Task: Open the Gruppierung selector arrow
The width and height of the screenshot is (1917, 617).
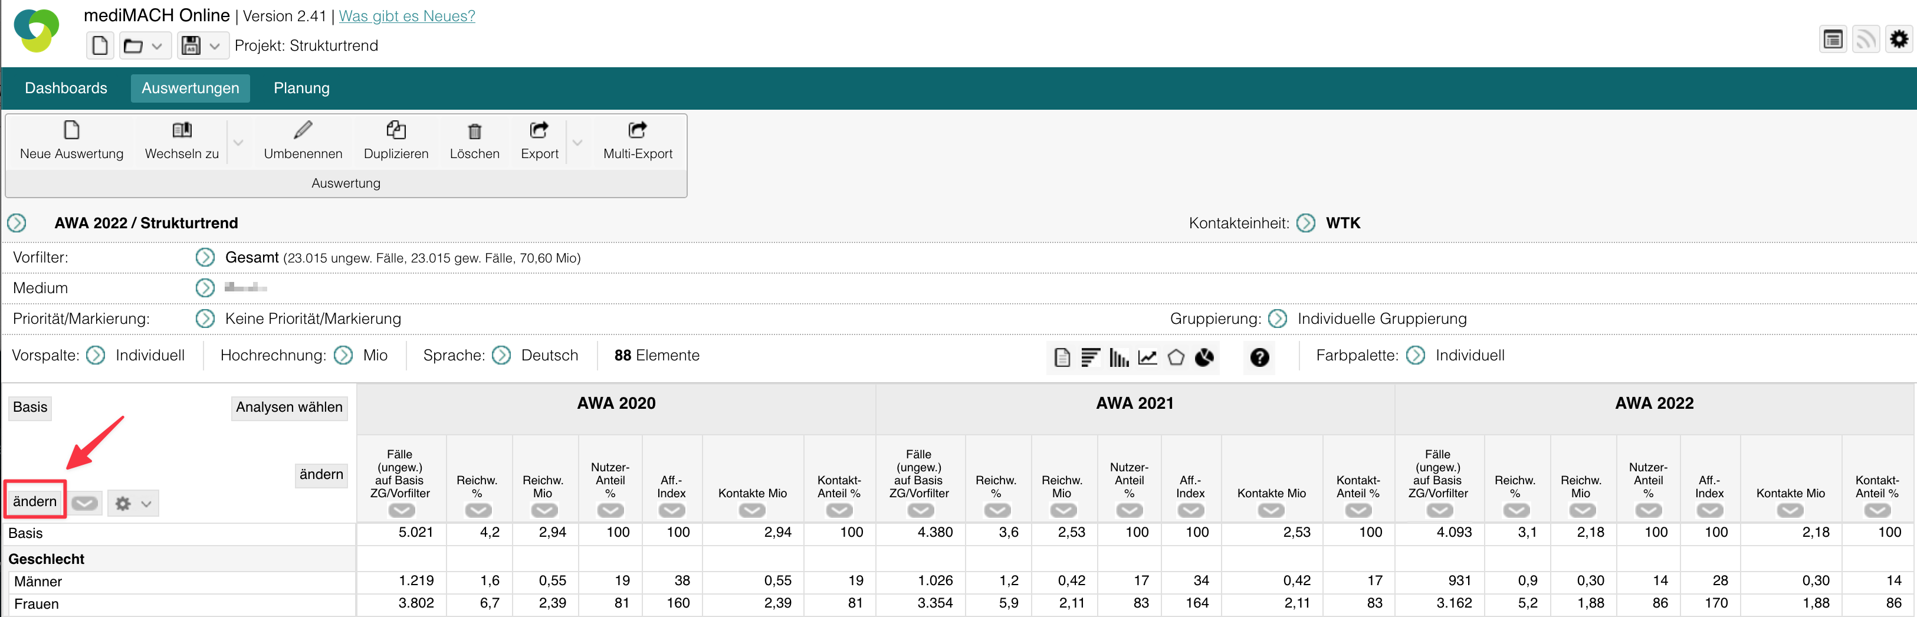Action: pyautogui.click(x=1278, y=319)
